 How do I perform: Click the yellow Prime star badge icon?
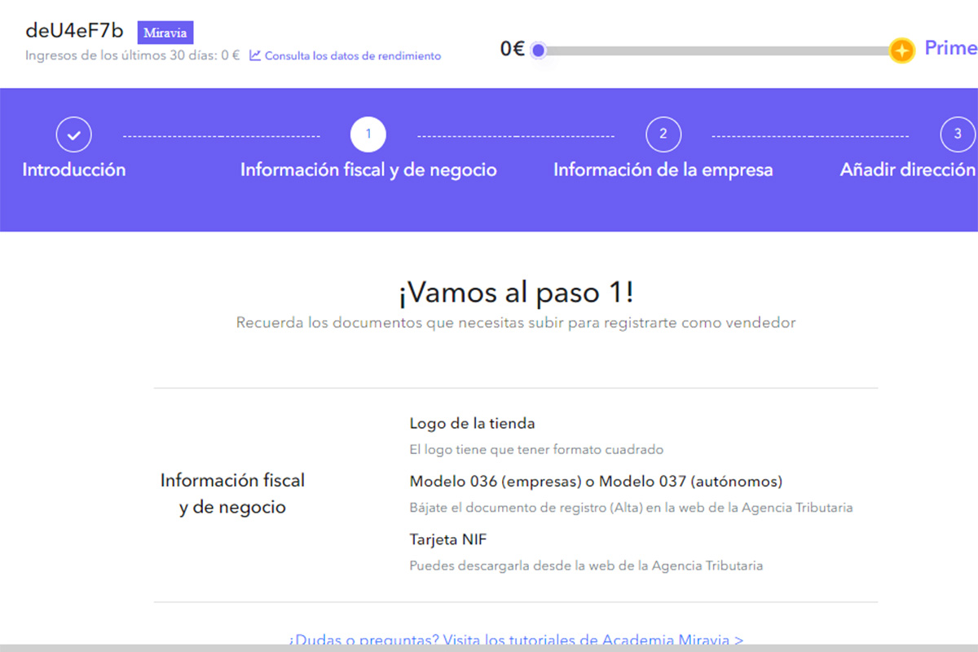[901, 51]
